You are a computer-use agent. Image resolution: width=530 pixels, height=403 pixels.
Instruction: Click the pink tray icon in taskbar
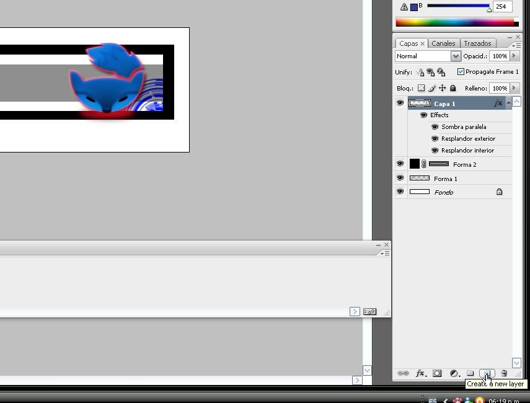[457, 401]
